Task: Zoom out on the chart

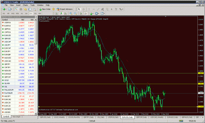Action: [x=75, y=13]
